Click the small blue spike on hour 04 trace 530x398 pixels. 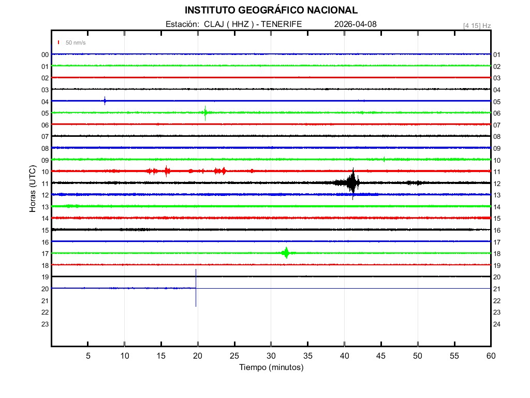(x=105, y=101)
